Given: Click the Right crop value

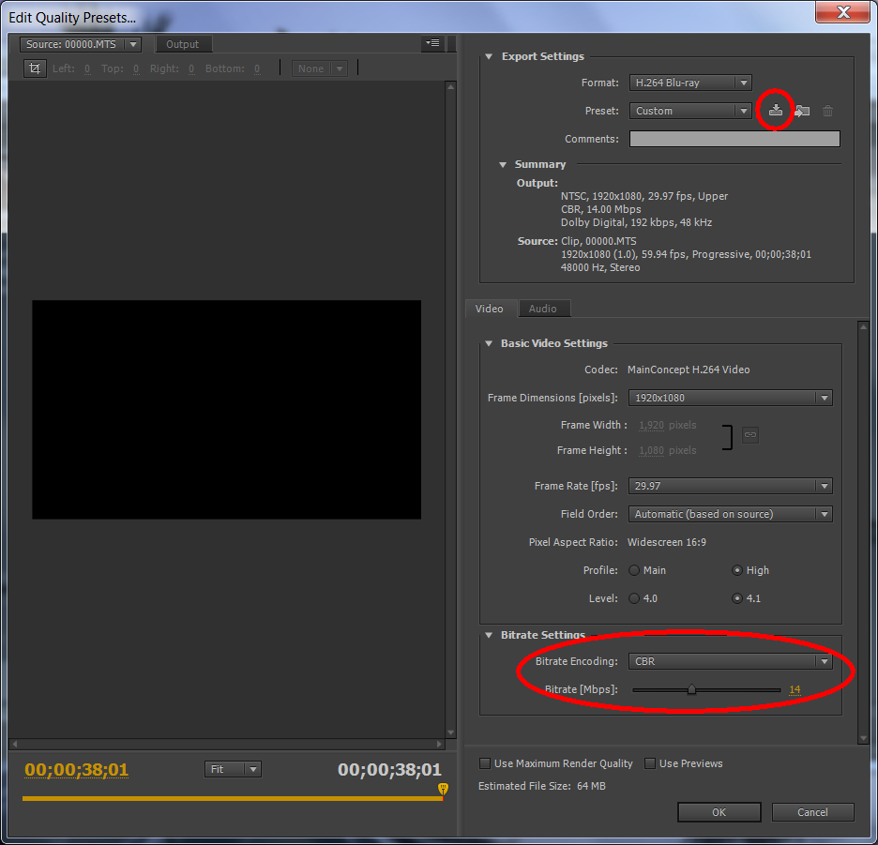Looking at the screenshot, I should tap(191, 68).
